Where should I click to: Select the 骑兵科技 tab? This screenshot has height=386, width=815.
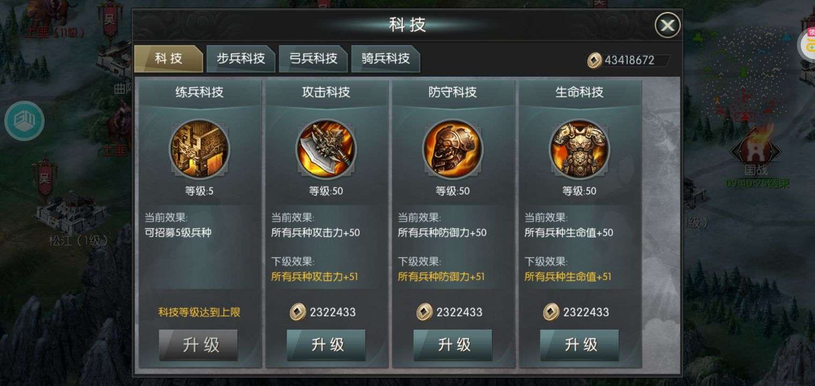click(386, 58)
